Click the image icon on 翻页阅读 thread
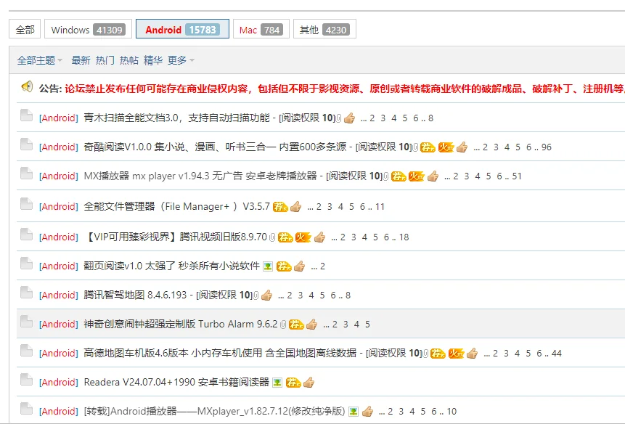The image size is (625, 424). click(267, 266)
